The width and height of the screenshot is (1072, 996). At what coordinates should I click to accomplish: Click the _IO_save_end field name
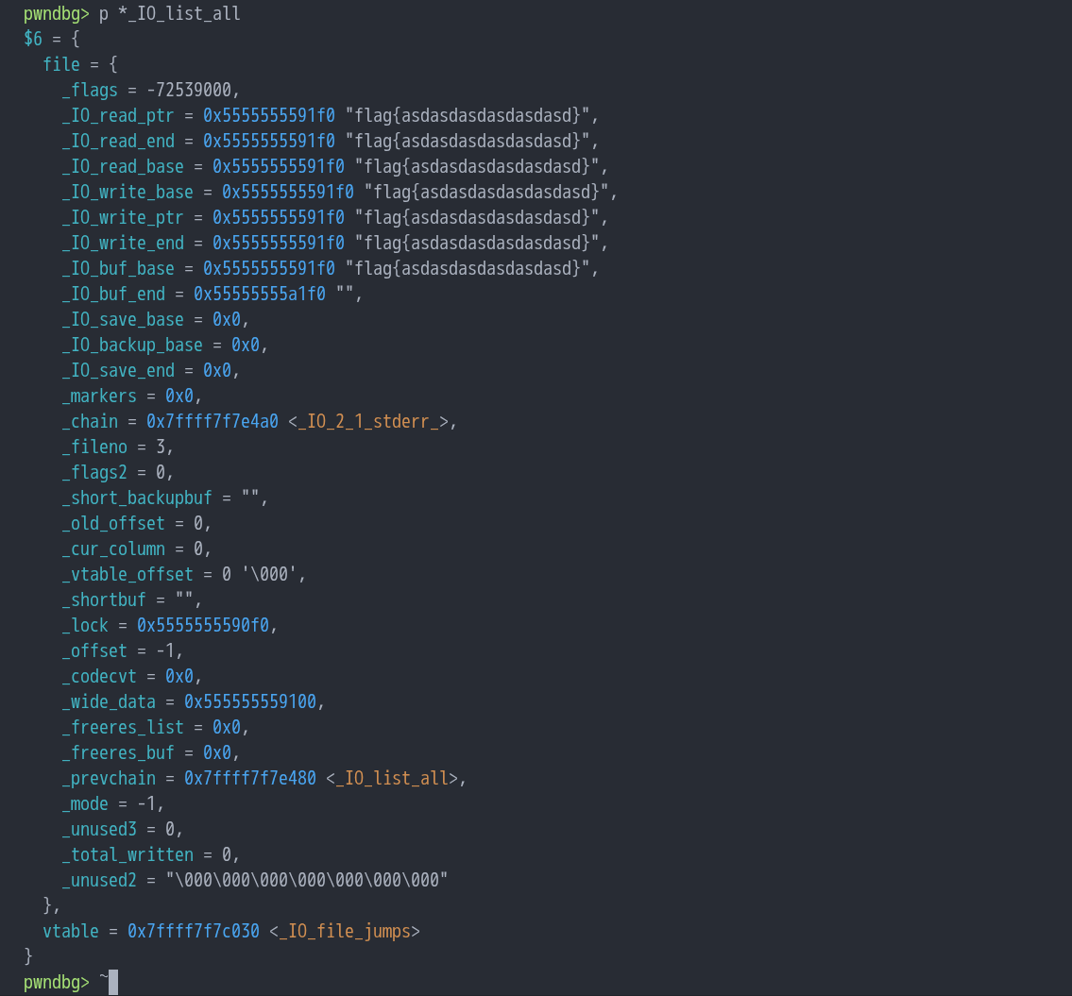(x=118, y=370)
